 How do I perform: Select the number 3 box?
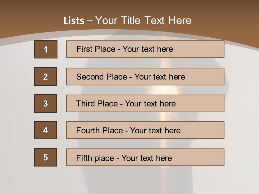(x=46, y=103)
